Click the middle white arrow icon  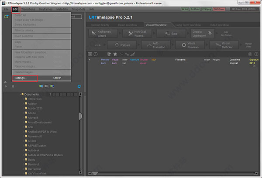(46, 86)
